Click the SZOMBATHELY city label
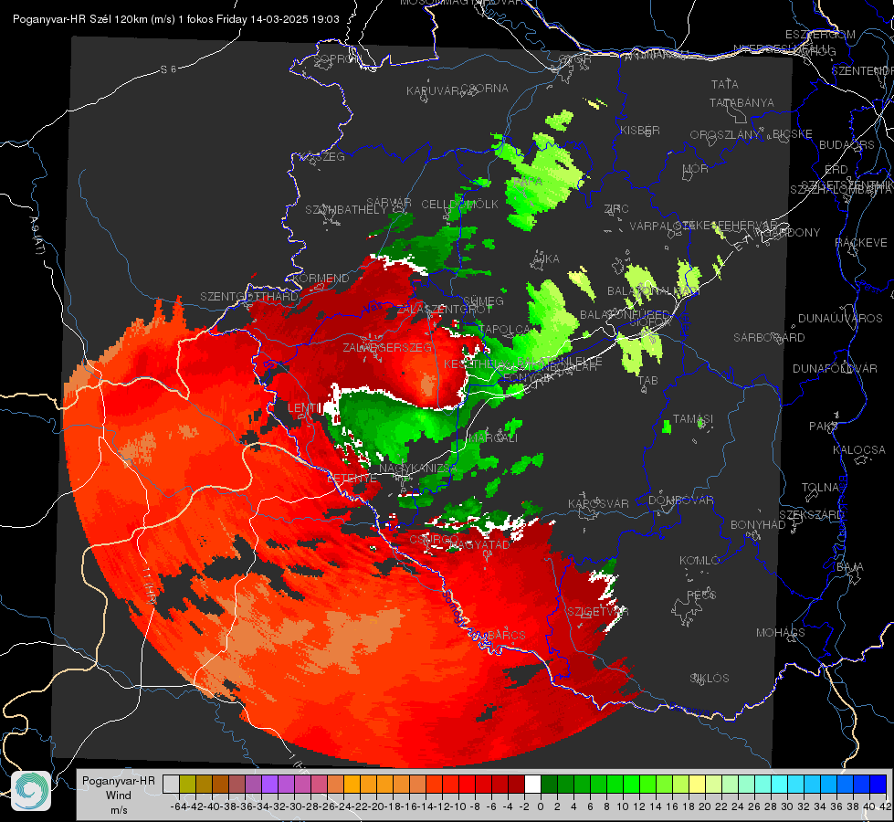This screenshot has height=822, width=894. pyautogui.click(x=346, y=210)
